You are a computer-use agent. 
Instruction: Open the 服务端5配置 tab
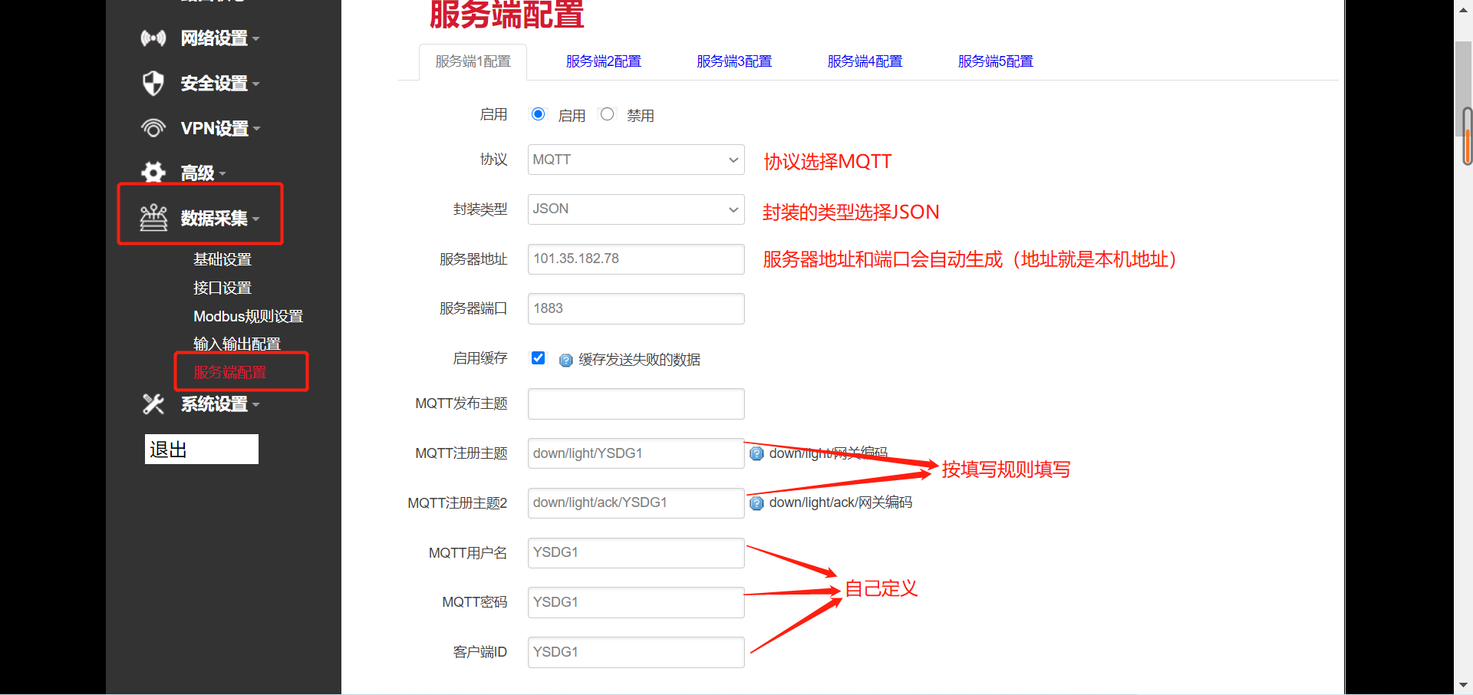click(x=995, y=61)
